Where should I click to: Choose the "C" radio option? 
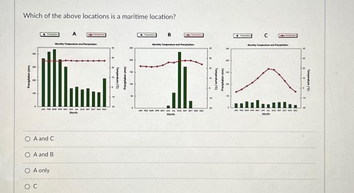[27, 186]
